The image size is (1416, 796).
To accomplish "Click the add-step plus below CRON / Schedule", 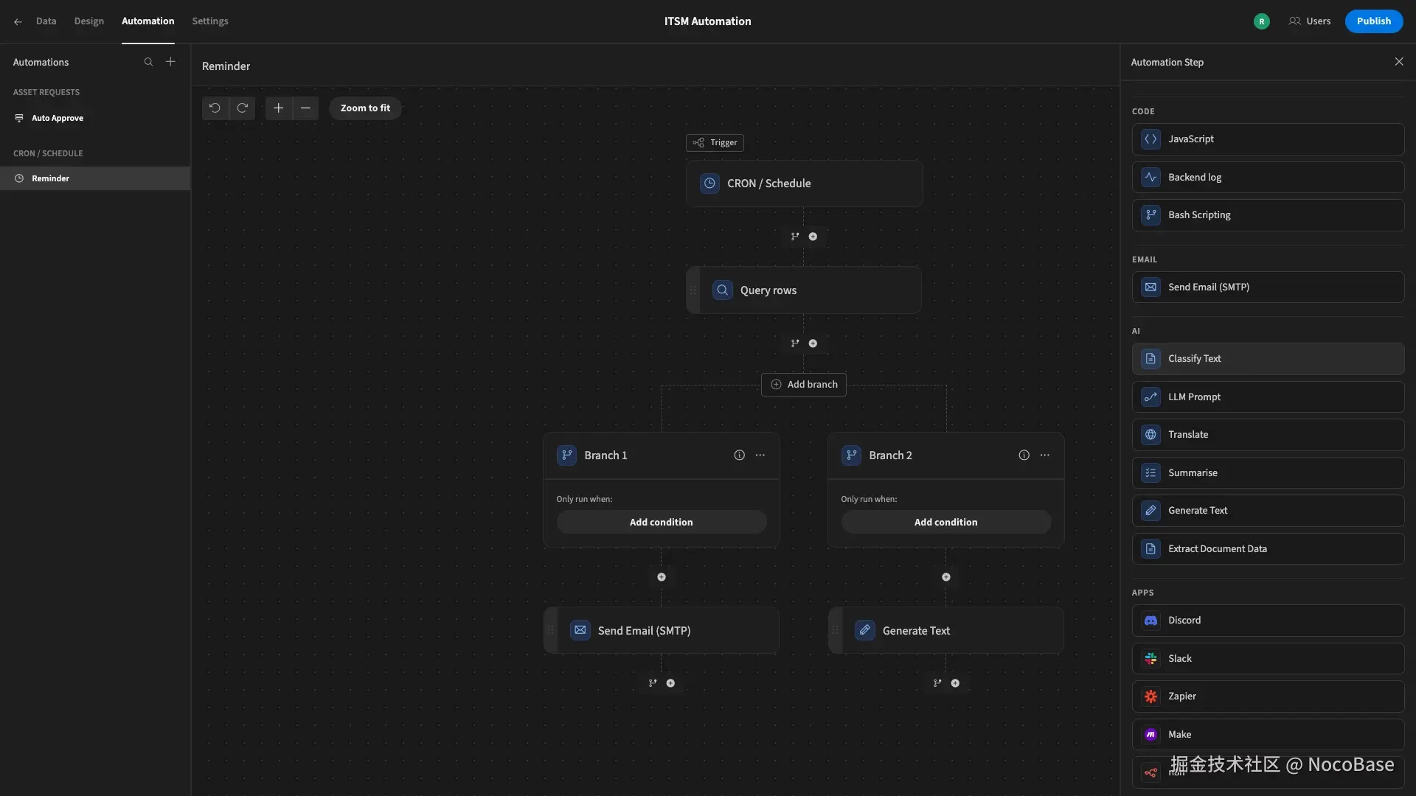I will pyautogui.click(x=813, y=237).
